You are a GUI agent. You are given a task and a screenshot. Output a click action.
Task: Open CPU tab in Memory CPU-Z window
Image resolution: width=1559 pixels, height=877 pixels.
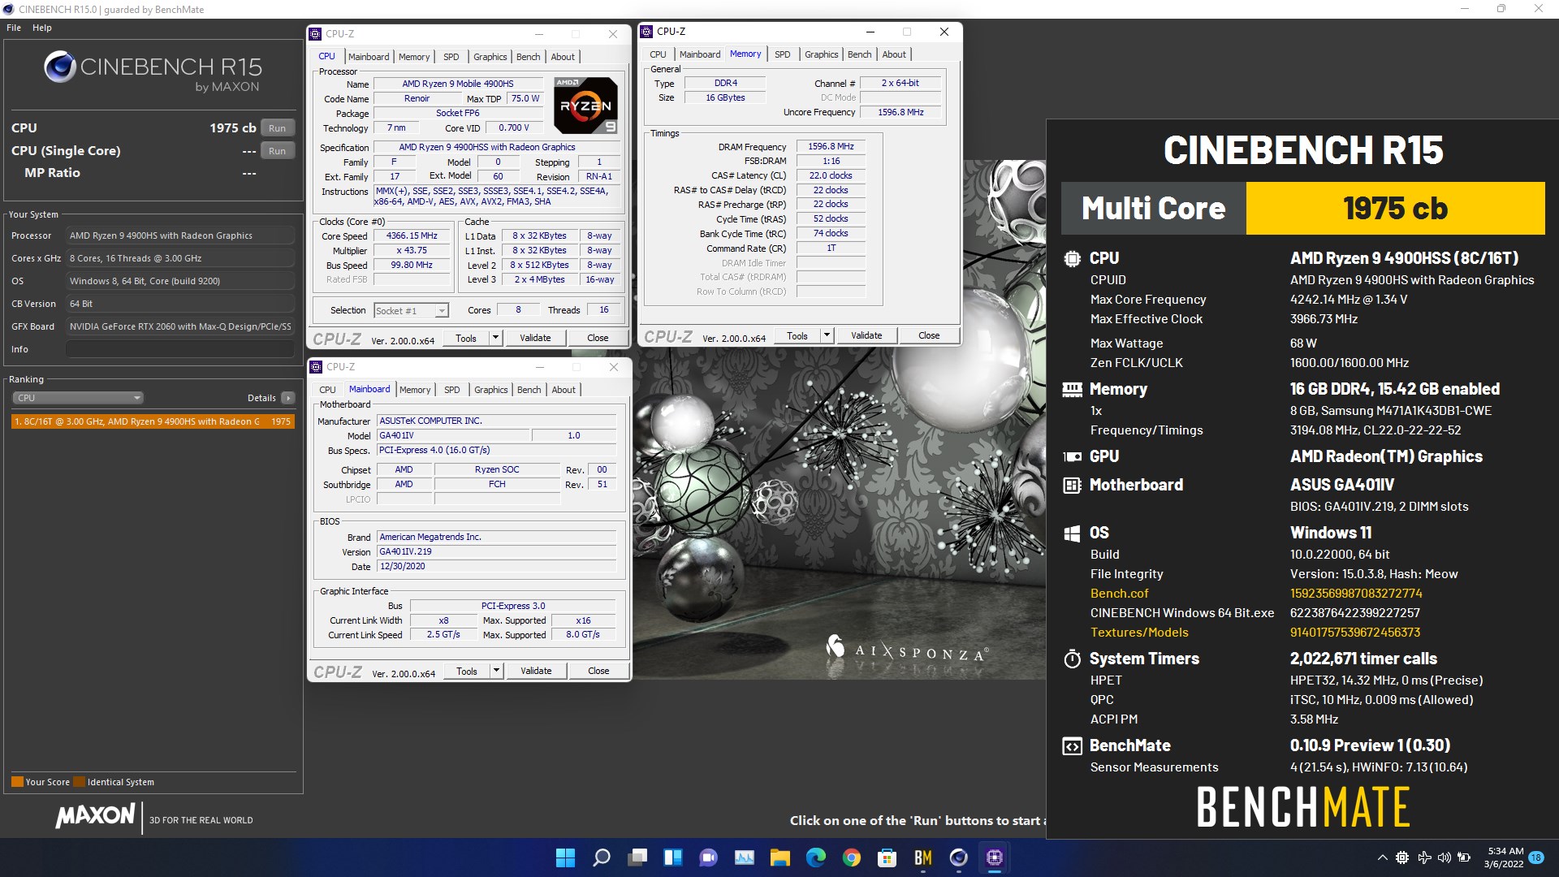[658, 54]
